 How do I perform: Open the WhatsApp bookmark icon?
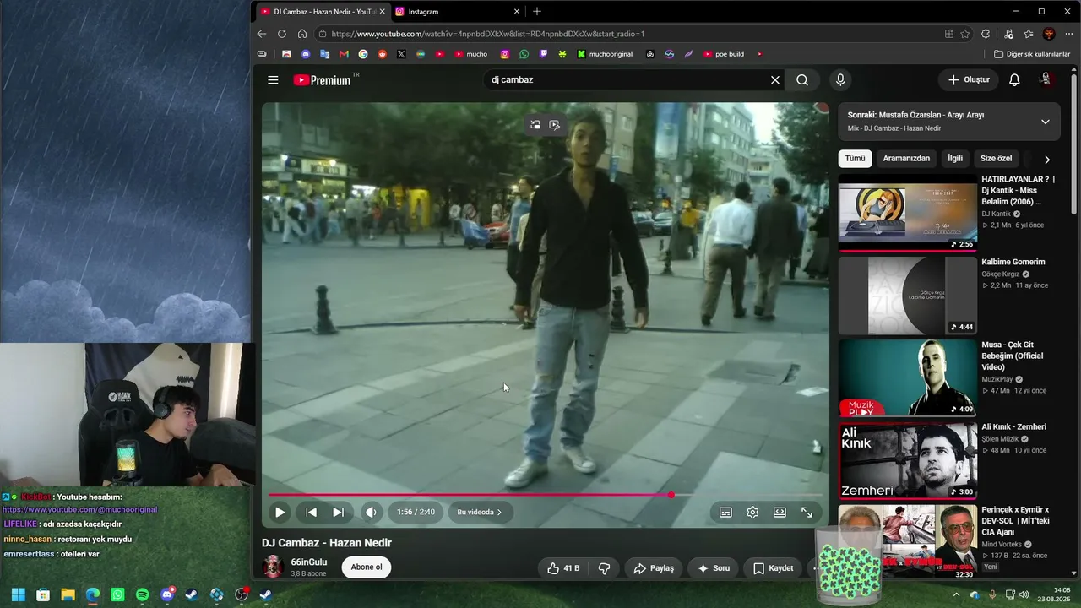pyautogui.click(x=524, y=54)
